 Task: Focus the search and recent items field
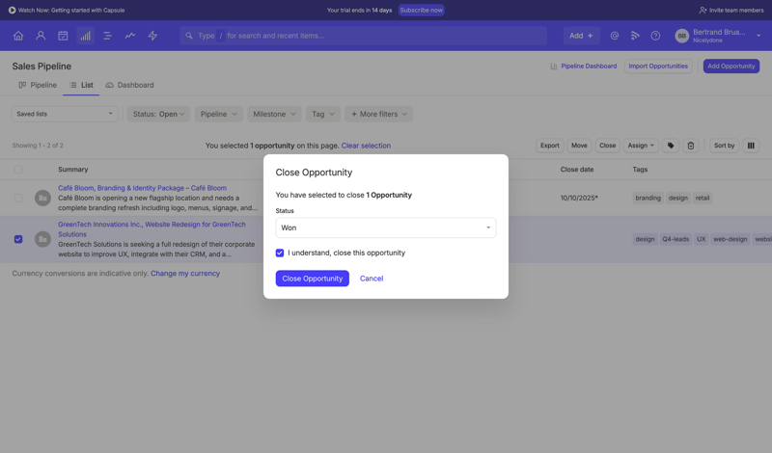pyautogui.click(x=364, y=36)
